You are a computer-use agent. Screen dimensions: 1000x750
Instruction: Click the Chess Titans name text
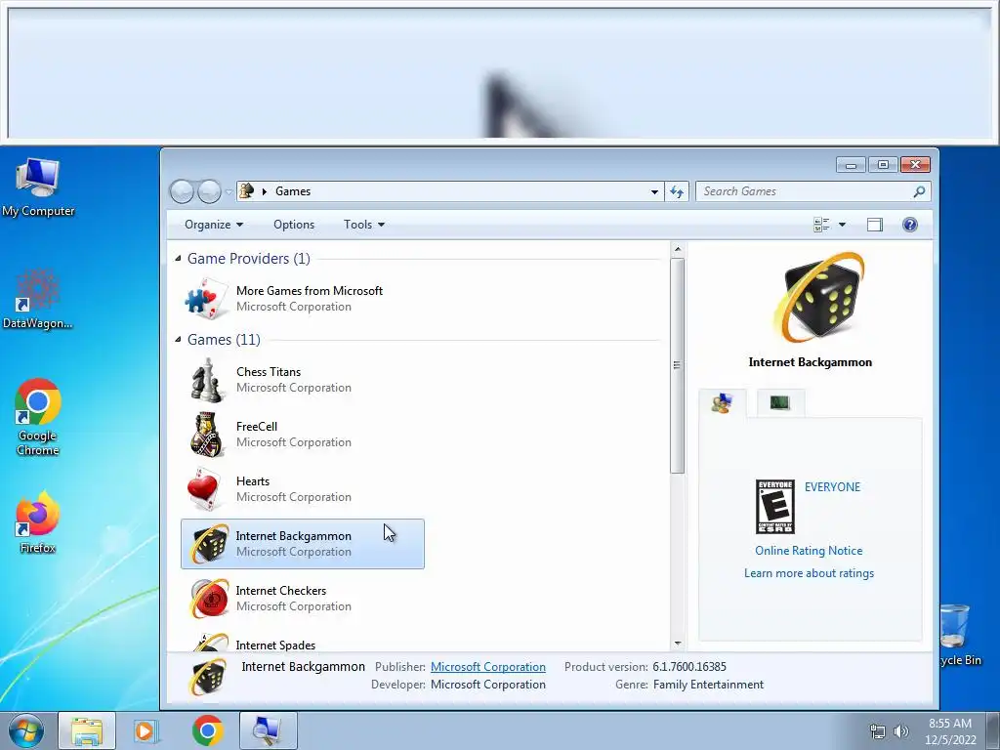(x=269, y=372)
